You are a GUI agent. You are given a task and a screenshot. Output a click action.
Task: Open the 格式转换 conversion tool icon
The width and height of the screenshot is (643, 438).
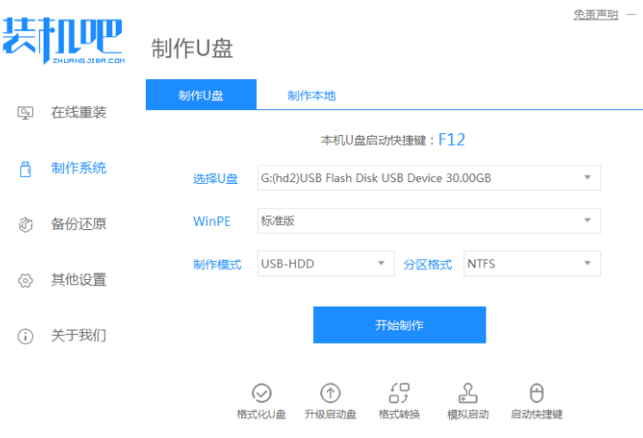tap(399, 393)
